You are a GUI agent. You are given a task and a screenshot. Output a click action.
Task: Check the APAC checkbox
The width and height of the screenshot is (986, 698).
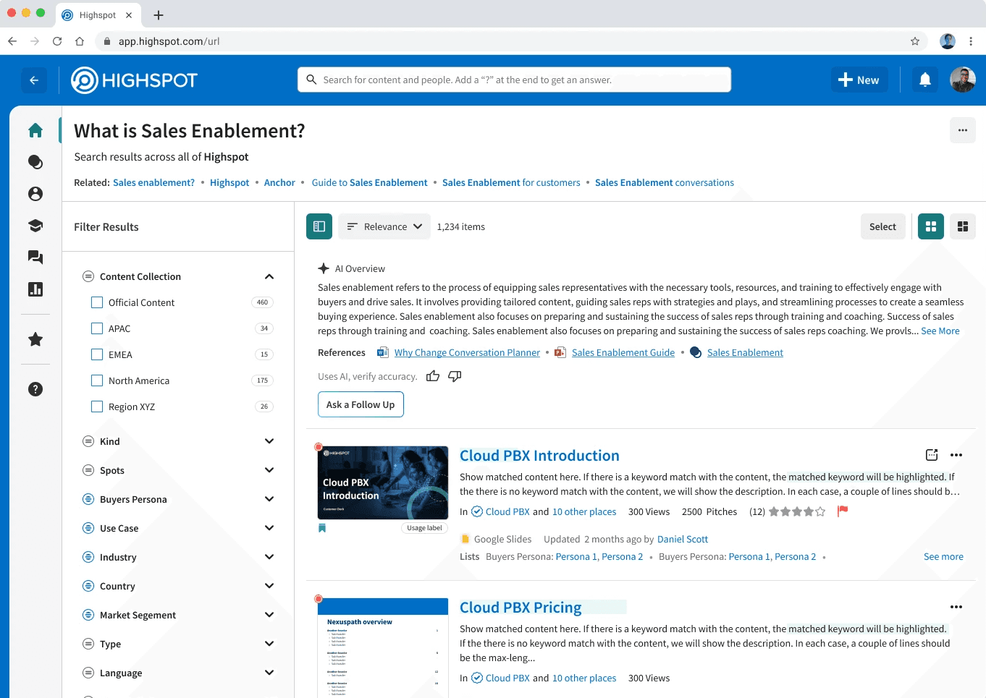97,328
